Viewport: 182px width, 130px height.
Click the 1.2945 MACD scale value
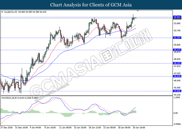point(177,97)
